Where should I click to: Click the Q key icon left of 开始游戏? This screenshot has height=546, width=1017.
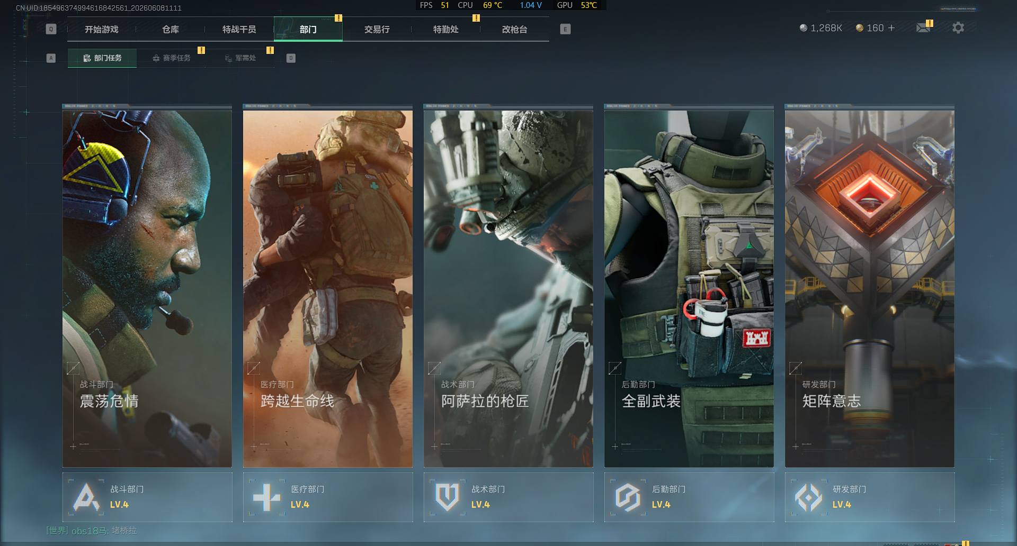(x=51, y=29)
